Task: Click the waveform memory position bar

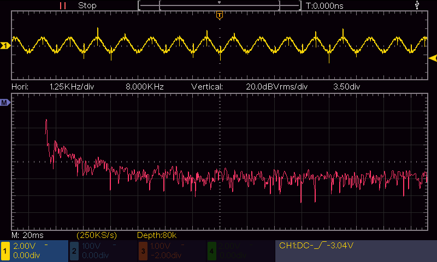Action: click(219, 5)
